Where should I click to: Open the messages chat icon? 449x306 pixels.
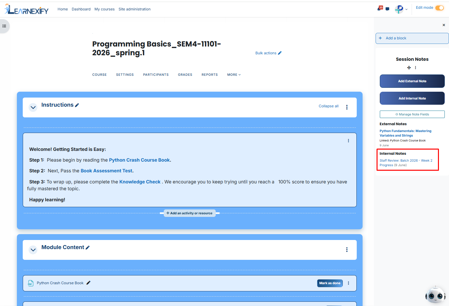(387, 9)
